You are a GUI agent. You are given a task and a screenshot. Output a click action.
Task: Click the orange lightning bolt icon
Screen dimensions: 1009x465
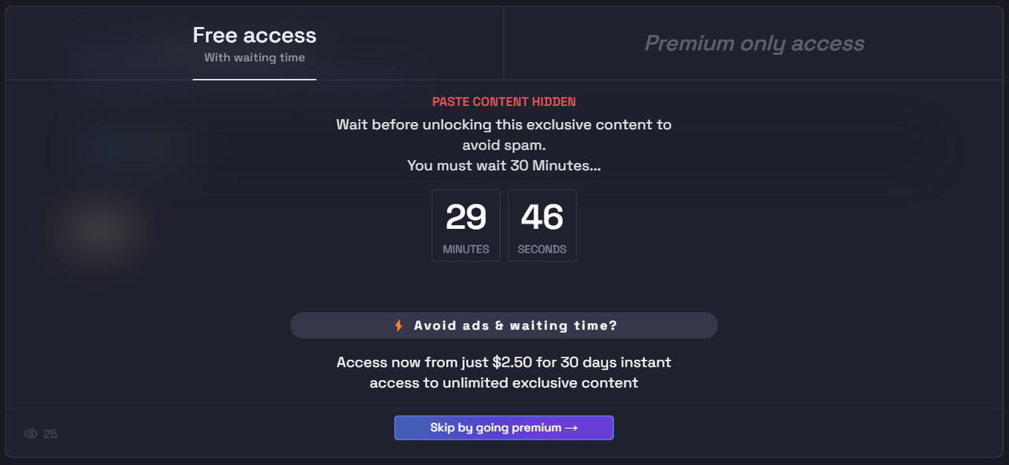[x=399, y=326]
